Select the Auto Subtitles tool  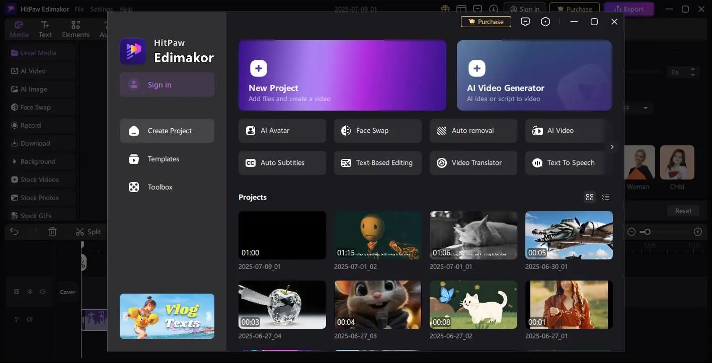coord(282,163)
